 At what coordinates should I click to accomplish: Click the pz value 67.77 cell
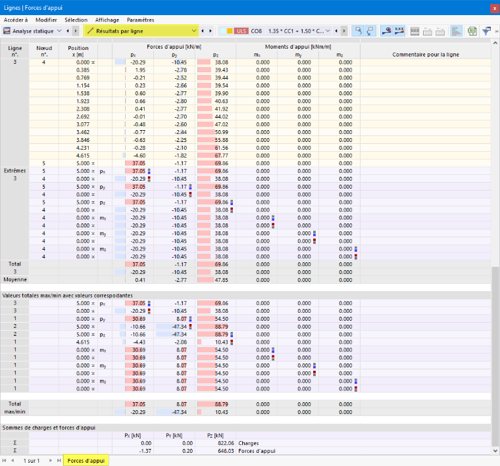pyautogui.click(x=216, y=155)
